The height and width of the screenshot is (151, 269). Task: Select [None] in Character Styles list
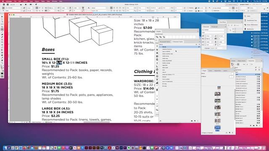click(x=179, y=47)
